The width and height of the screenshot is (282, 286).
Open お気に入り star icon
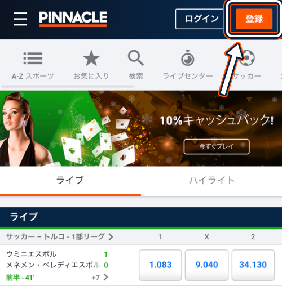pos(91,58)
